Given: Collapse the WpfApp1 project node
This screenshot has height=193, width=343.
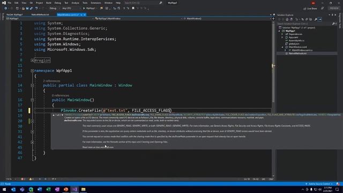Looking at the screenshot, I should [279, 31].
